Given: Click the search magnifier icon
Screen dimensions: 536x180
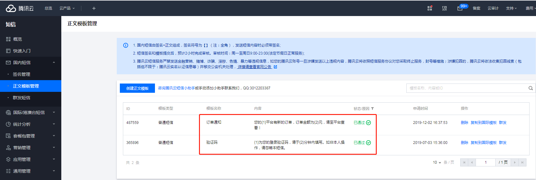Looking at the screenshot, I should [x=530, y=88].
